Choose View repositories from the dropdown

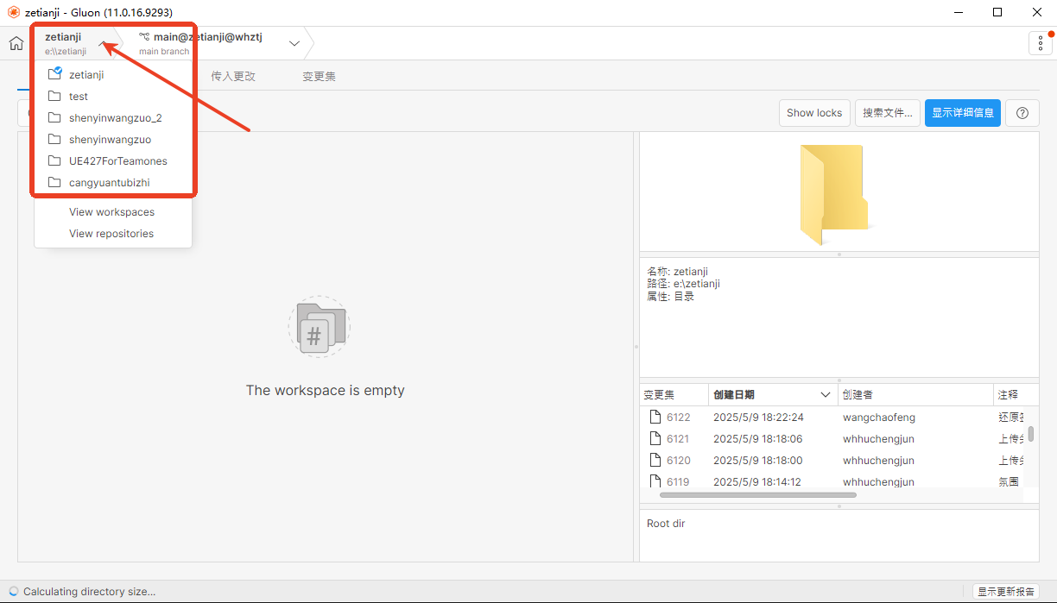tap(111, 234)
